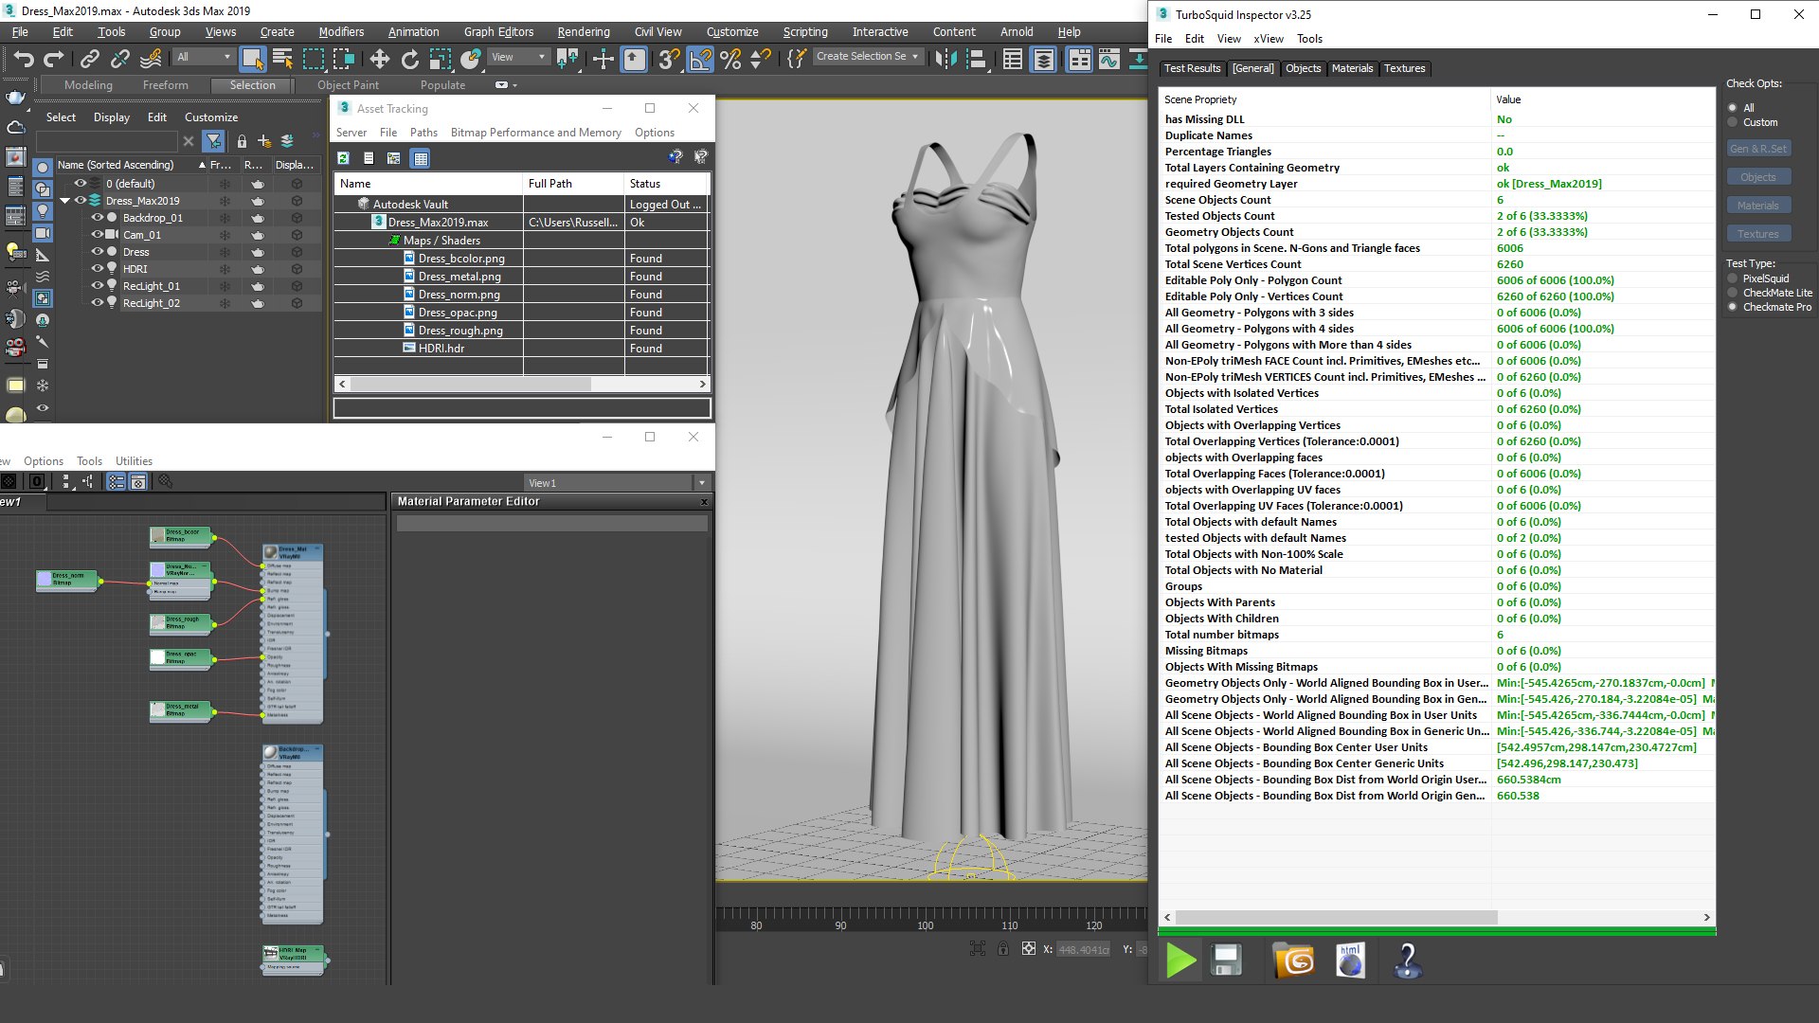Image resolution: width=1819 pixels, height=1023 pixels.
Task: Hide the Cam_01 object with eye icon
Action: tap(97, 235)
